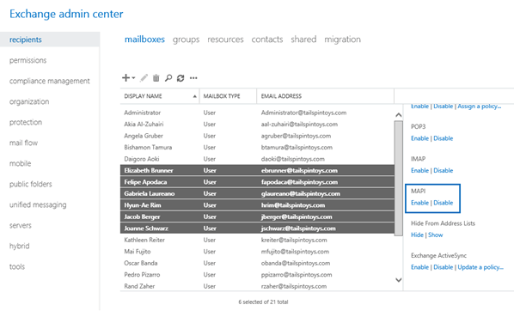Click the edit pencil icon

tap(144, 78)
